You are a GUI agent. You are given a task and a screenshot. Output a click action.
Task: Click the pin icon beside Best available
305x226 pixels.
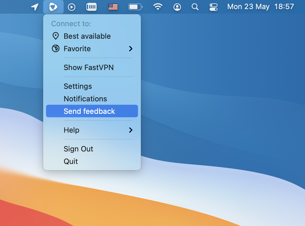pyautogui.click(x=56, y=36)
